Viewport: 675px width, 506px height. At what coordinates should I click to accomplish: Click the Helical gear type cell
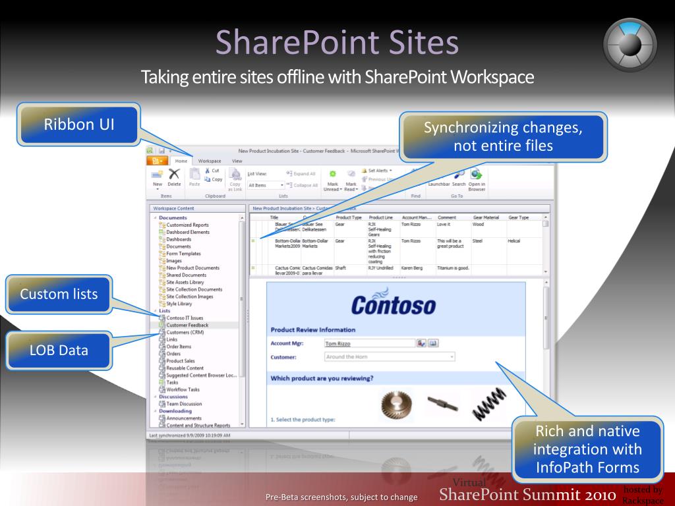pos(514,241)
